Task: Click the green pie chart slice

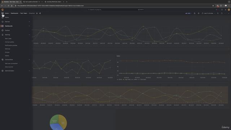Action: coord(54,120)
